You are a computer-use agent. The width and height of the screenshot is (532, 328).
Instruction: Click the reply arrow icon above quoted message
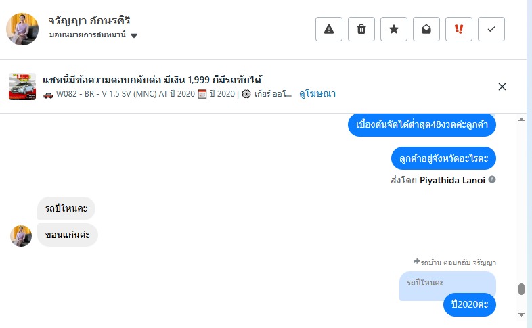click(x=416, y=262)
